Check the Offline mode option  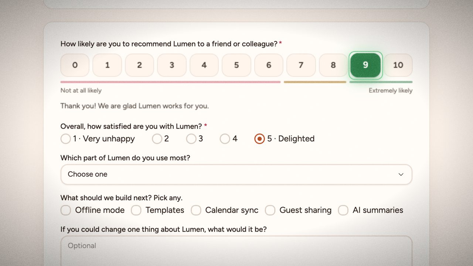[x=66, y=210]
